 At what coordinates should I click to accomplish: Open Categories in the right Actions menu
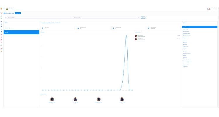coord(186,38)
